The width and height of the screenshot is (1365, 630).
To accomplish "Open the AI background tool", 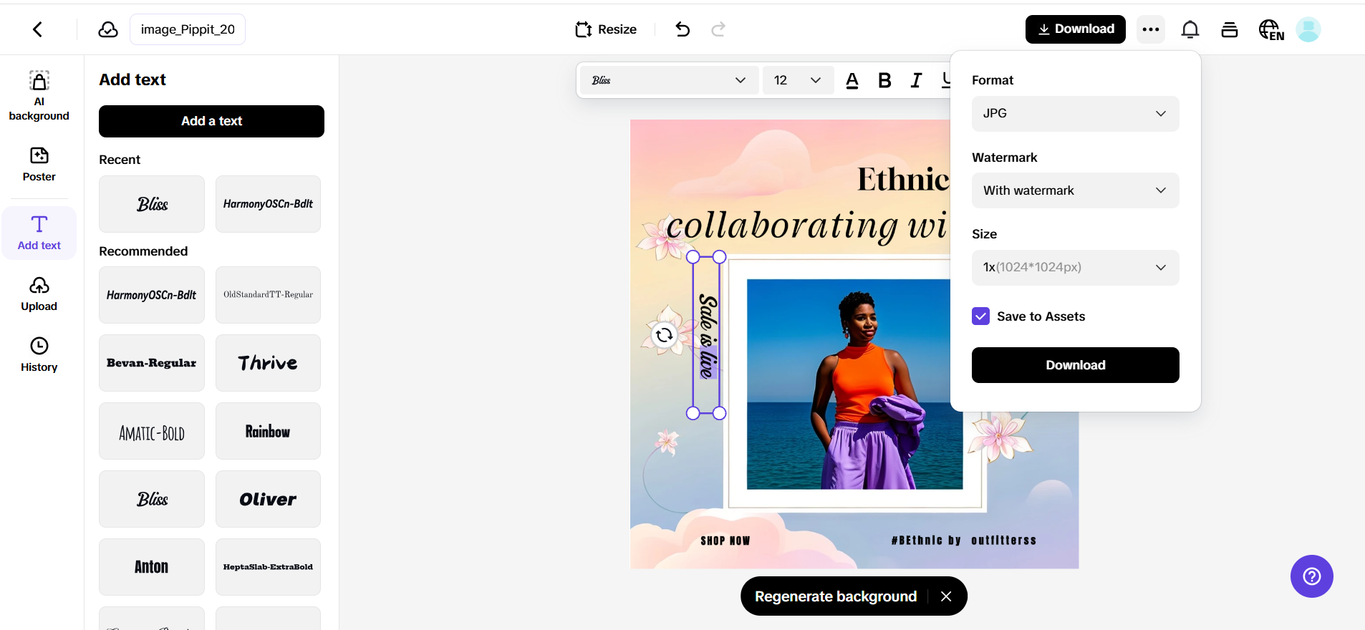I will coord(39,96).
